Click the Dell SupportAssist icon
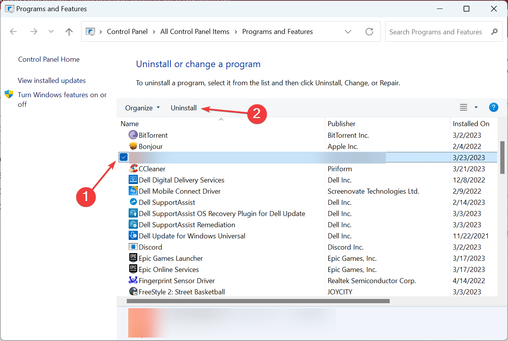The height and width of the screenshot is (341, 508). point(133,202)
